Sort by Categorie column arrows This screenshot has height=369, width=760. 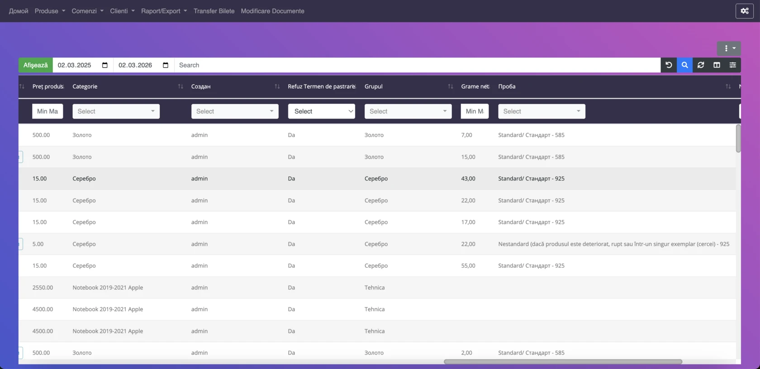(x=180, y=86)
